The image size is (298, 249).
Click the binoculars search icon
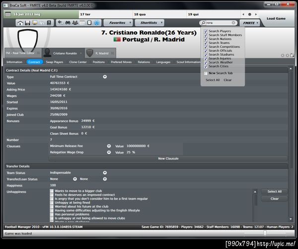click(x=68, y=23)
